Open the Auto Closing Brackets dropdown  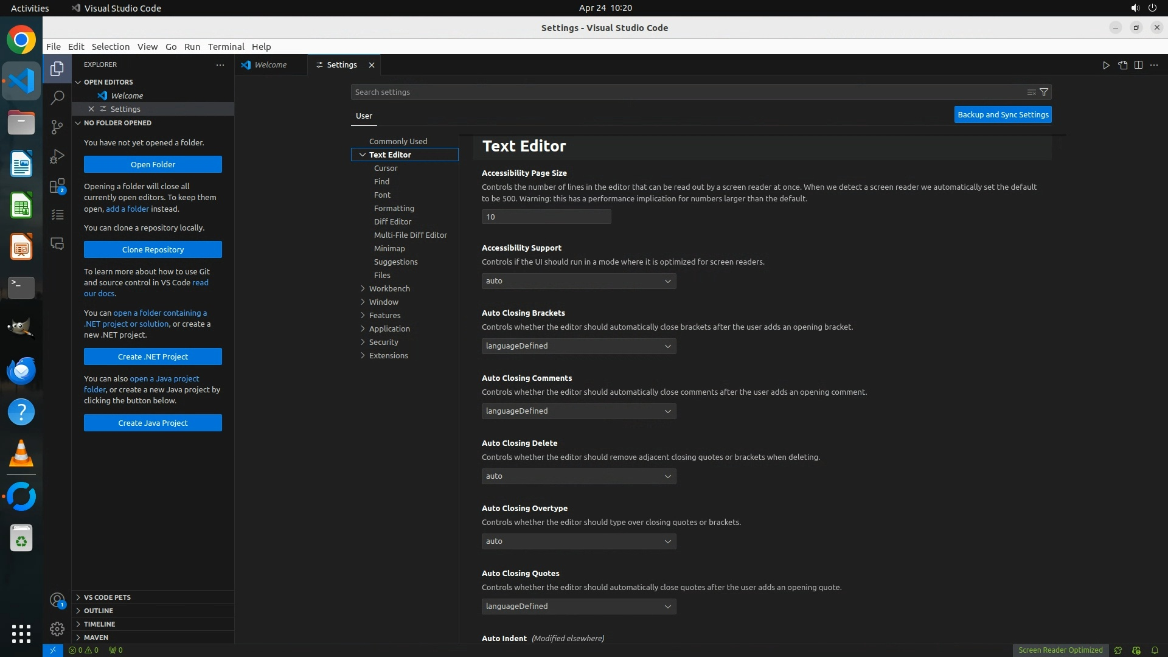tap(579, 346)
